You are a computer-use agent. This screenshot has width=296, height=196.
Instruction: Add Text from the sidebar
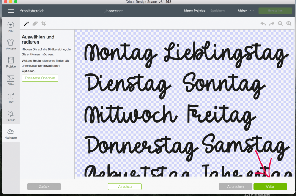(11, 98)
